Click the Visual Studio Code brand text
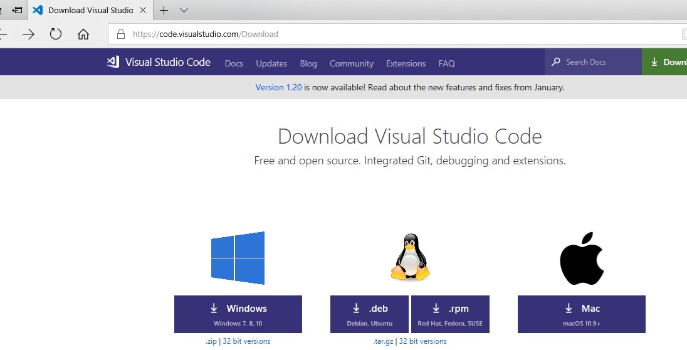This screenshot has width=687, height=350. 168,62
